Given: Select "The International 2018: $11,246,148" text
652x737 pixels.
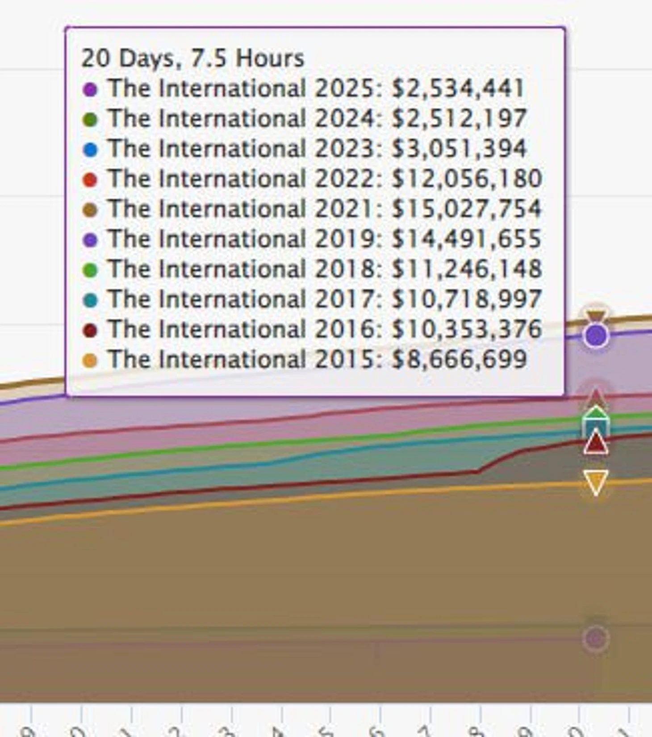Looking at the screenshot, I should click(325, 269).
